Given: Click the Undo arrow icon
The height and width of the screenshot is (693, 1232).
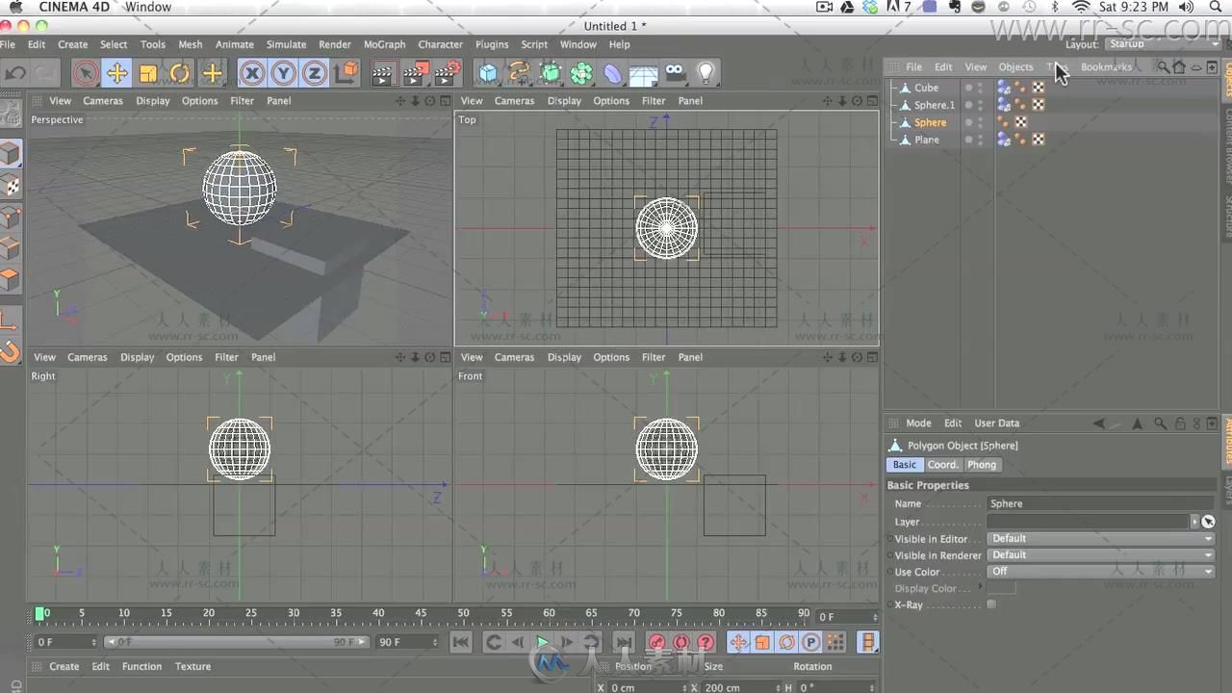Looking at the screenshot, I should coord(15,73).
